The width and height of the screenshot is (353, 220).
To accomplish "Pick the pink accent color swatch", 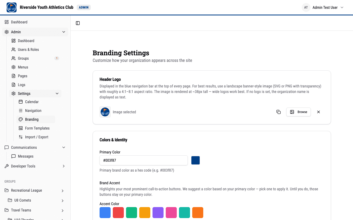I will pyautogui.click(x=171, y=213).
